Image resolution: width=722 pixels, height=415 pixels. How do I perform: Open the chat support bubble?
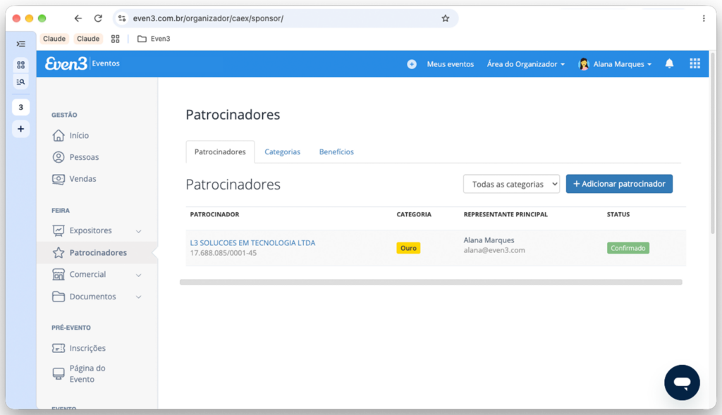click(682, 383)
